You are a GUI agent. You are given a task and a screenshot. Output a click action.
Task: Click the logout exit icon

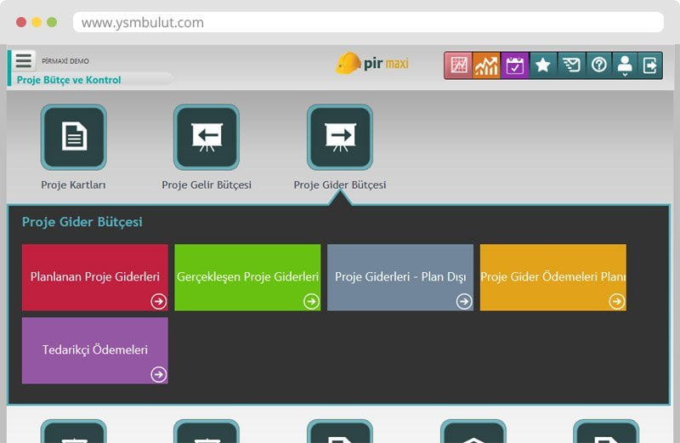click(650, 65)
